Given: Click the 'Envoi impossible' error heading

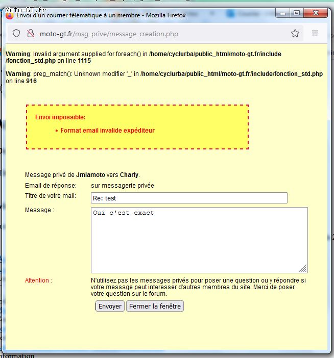Looking at the screenshot, I should click(60, 117).
